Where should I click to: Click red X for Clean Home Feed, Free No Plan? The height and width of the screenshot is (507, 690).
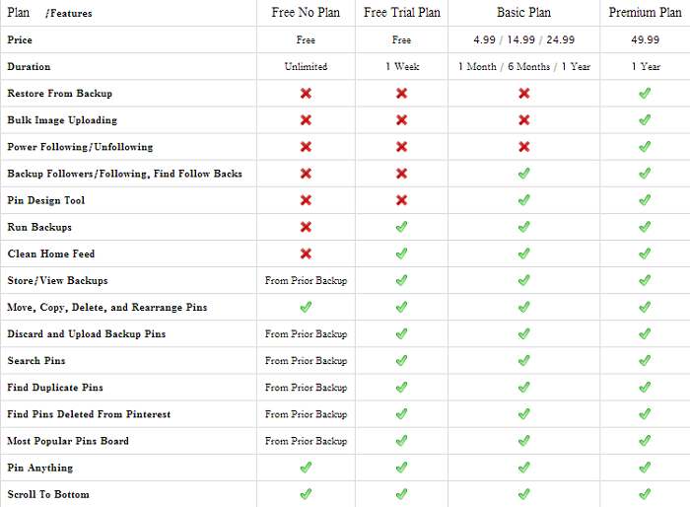(x=306, y=253)
